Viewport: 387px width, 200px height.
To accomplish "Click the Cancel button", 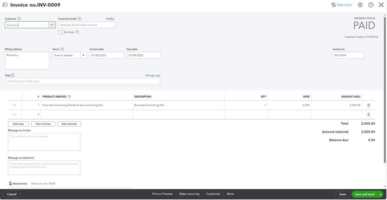I will [12, 194].
